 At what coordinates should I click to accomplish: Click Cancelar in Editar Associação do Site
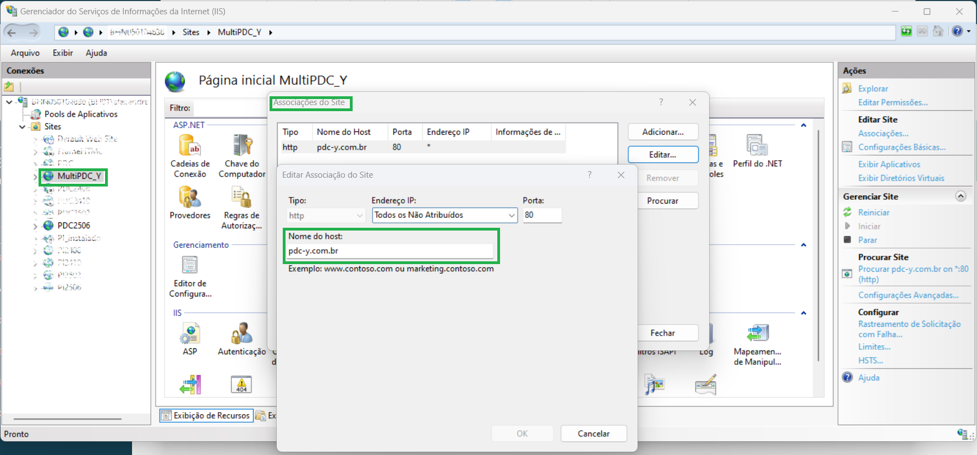(x=594, y=434)
